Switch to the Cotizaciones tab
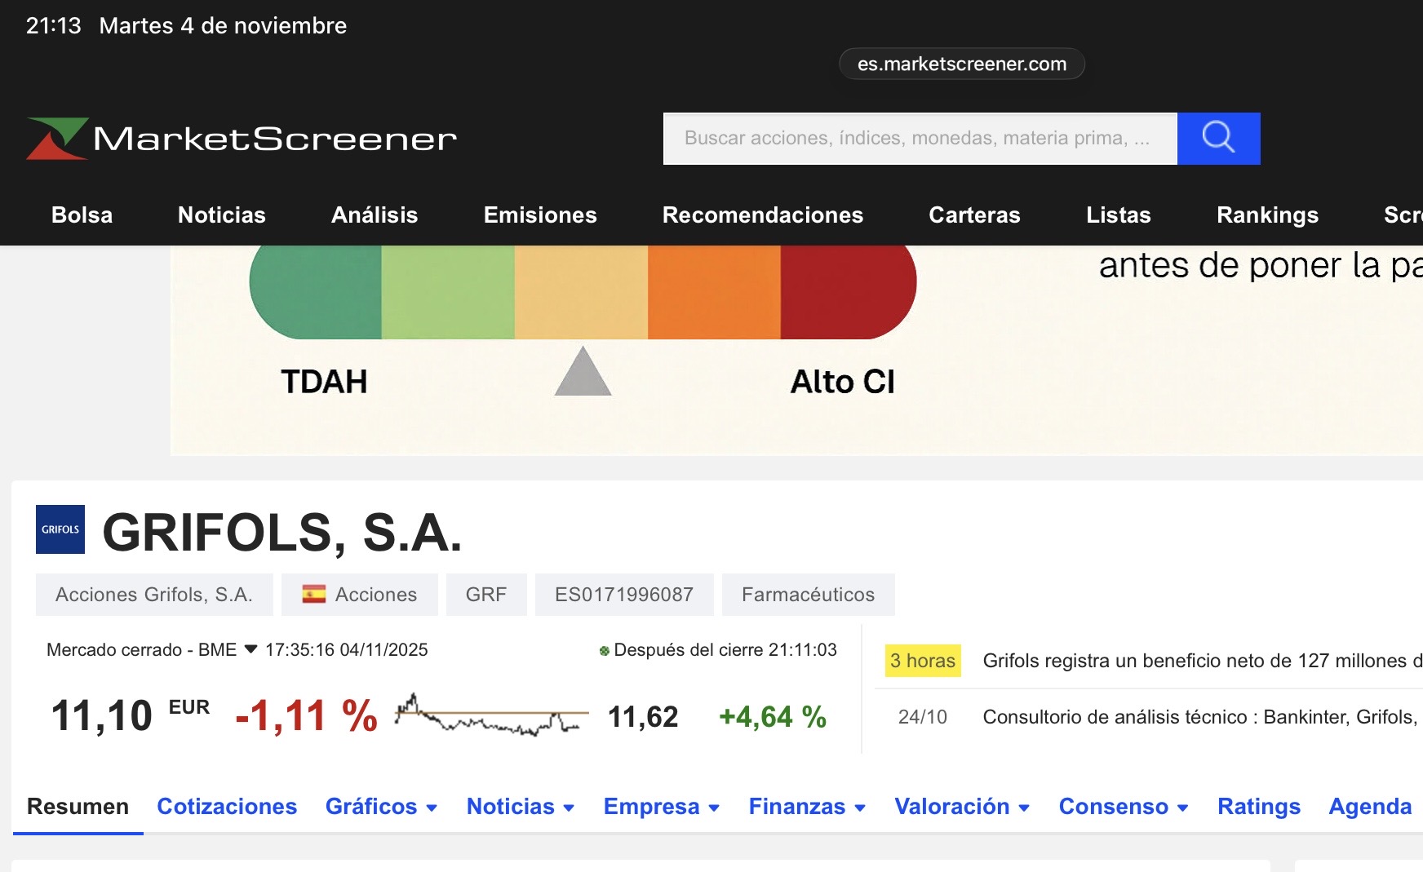Viewport: 1423px width, 872px height. (x=227, y=806)
